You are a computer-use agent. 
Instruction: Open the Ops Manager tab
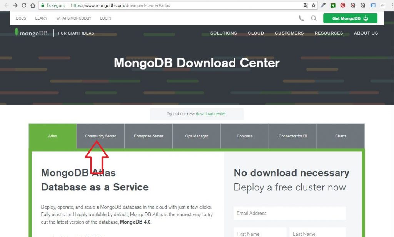pyautogui.click(x=196, y=136)
